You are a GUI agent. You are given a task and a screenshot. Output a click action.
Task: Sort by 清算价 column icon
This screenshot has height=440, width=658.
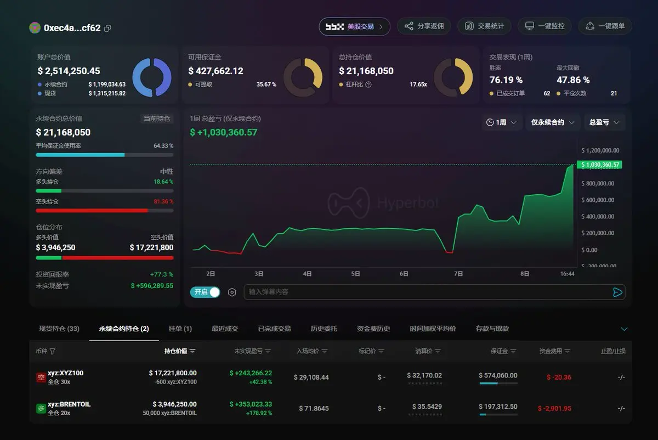tap(438, 351)
